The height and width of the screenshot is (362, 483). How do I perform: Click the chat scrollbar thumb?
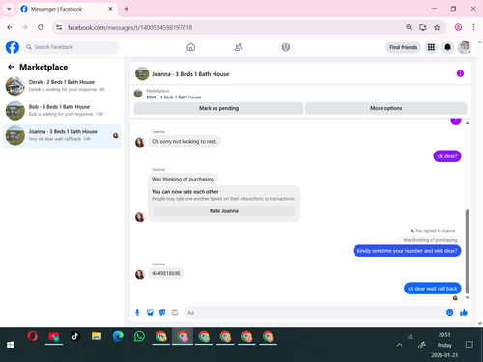468,252
